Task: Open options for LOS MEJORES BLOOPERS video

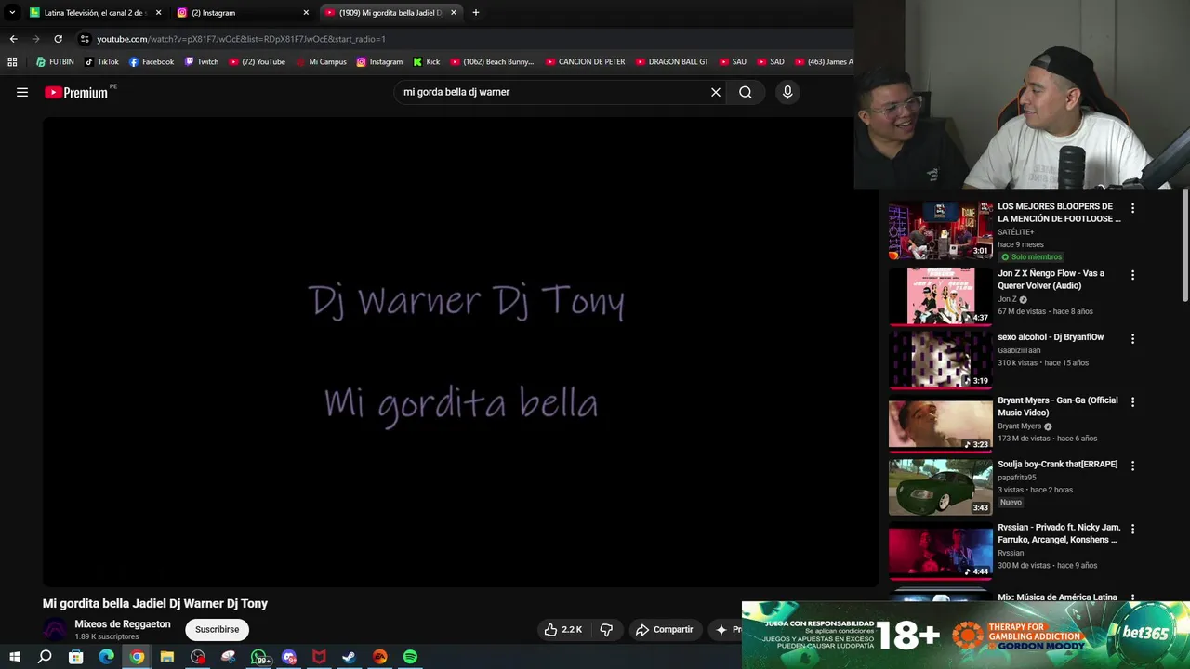Action: coord(1132,209)
